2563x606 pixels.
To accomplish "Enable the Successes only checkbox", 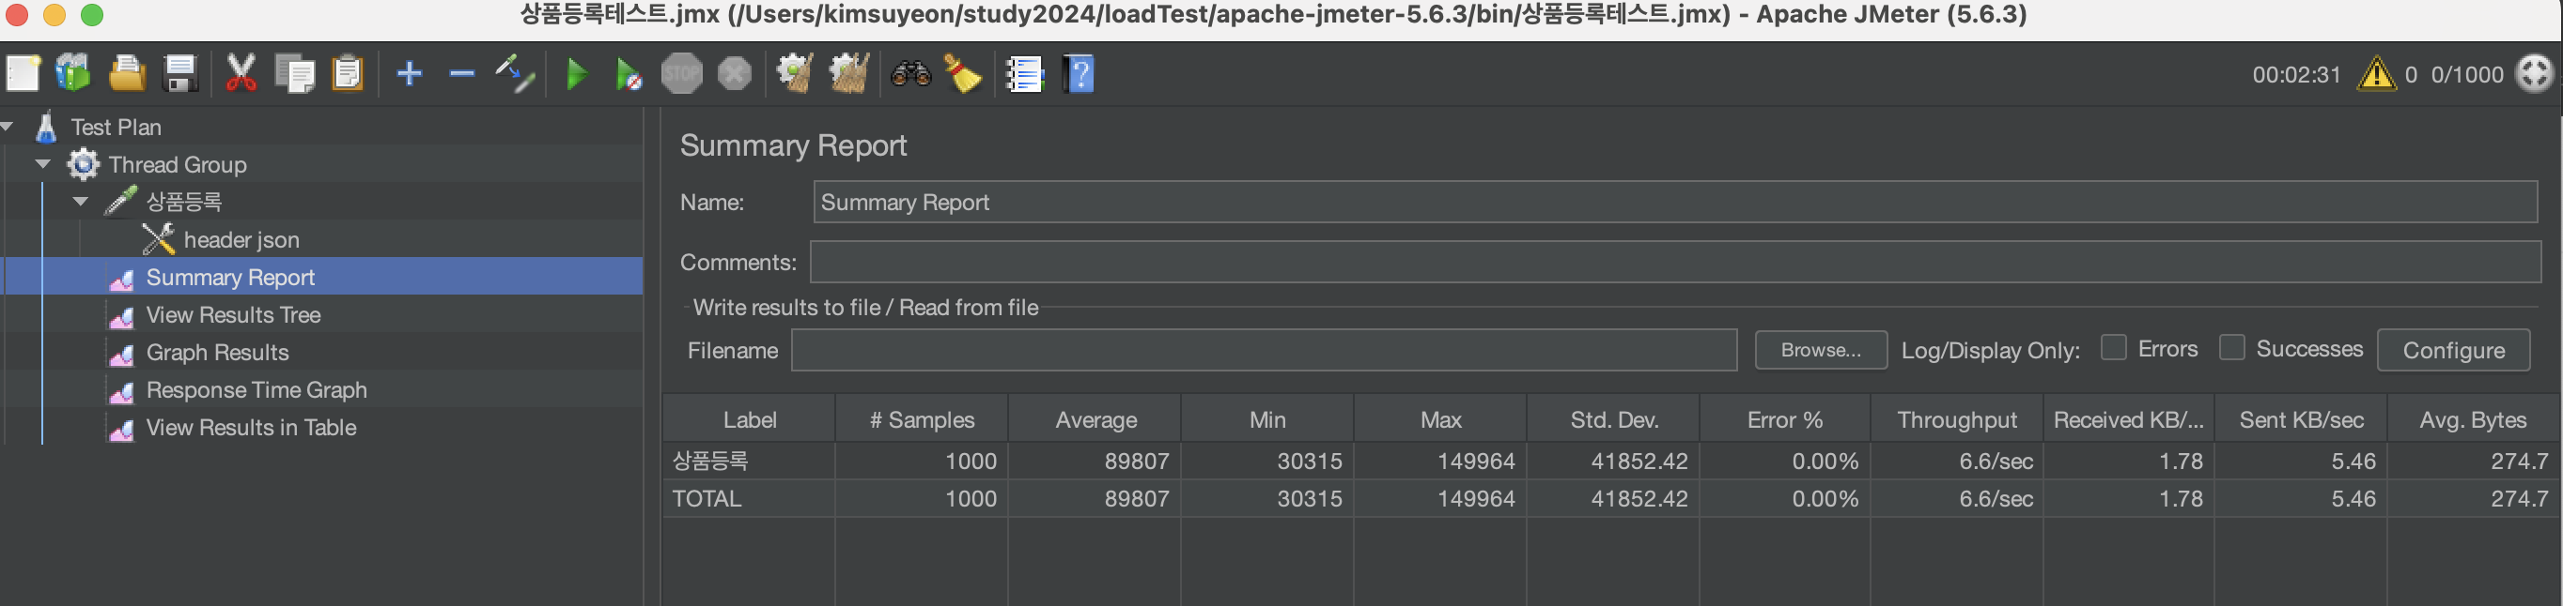I will tap(2231, 348).
